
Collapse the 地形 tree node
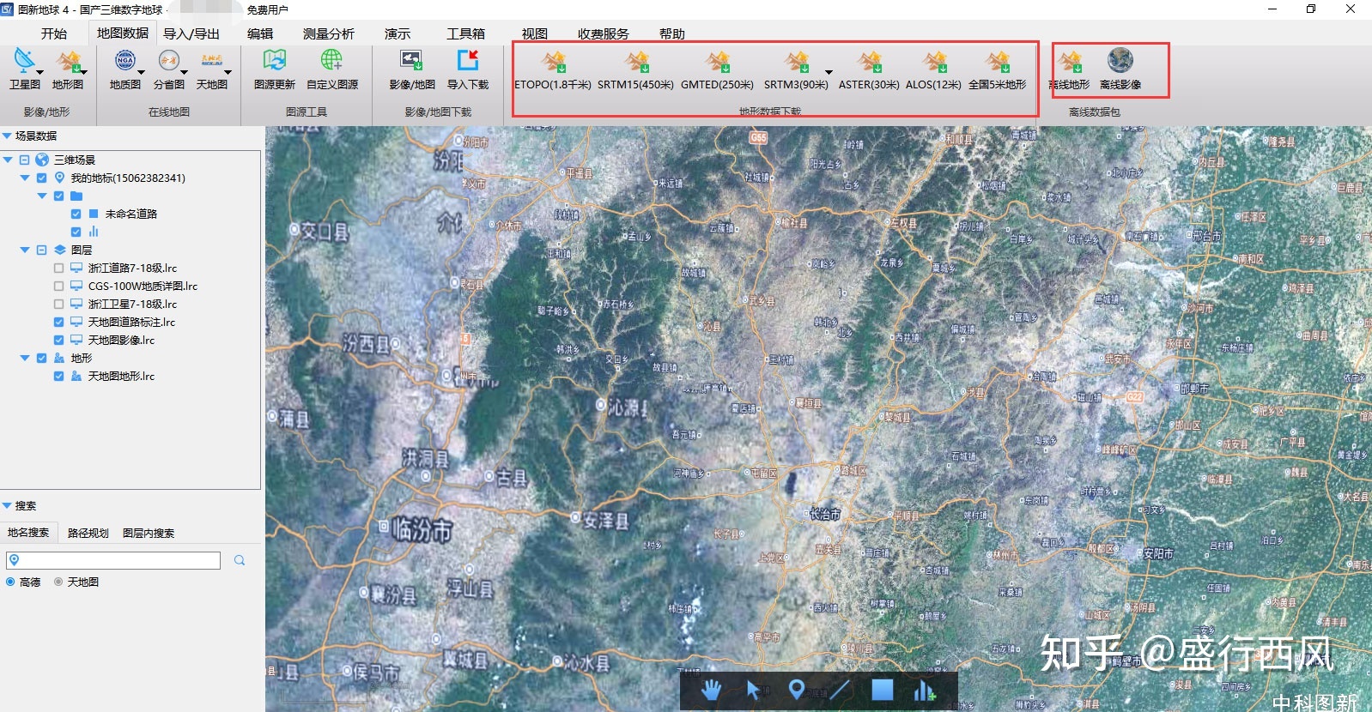pyautogui.click(x=25, y=358)
